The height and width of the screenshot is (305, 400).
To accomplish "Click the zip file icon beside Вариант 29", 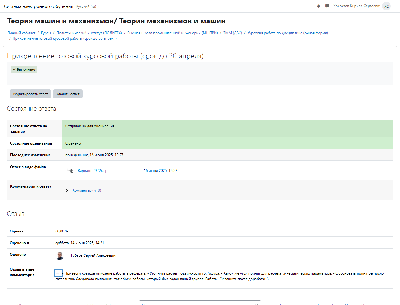I will click(x=72, y=171).
